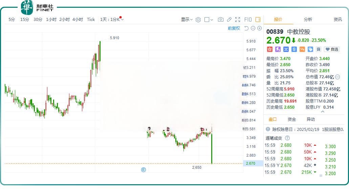Select the Tick timeframe
The height and width of the screenshot is (192, 349).
click(x=91, y=20)
